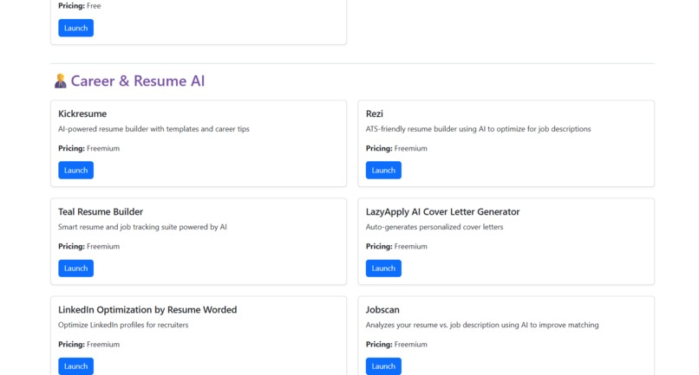The width and height of the screenshot is (699, 375).
Task: Click Pricing: Freemium in Teal Resume Builder card
Action: 89,246
